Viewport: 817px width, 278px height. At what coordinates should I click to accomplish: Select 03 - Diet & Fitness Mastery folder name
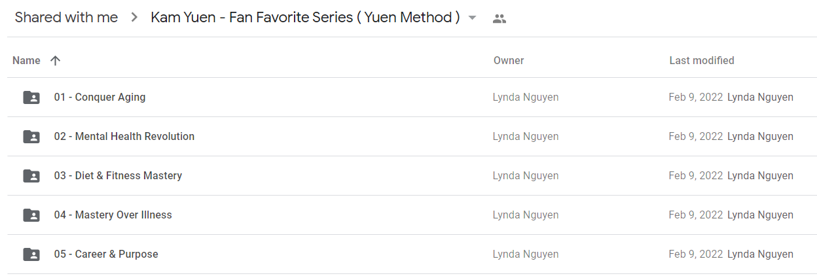(118, 176)
